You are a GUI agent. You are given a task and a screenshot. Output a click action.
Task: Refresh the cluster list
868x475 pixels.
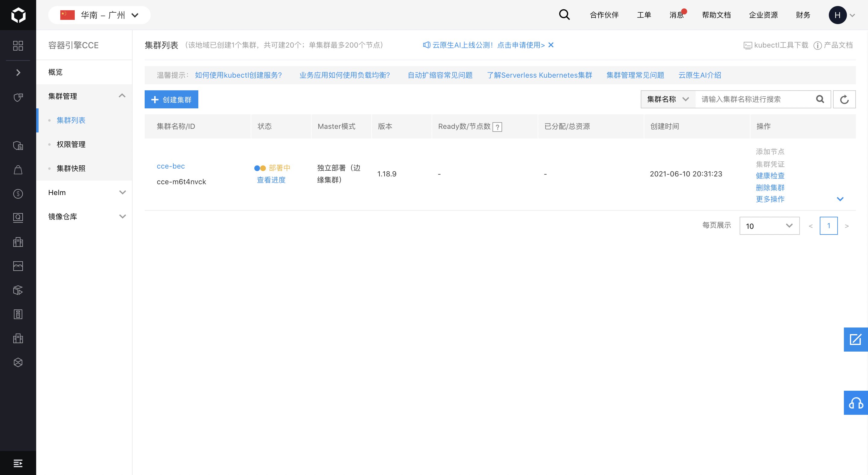tap(844, 99)
